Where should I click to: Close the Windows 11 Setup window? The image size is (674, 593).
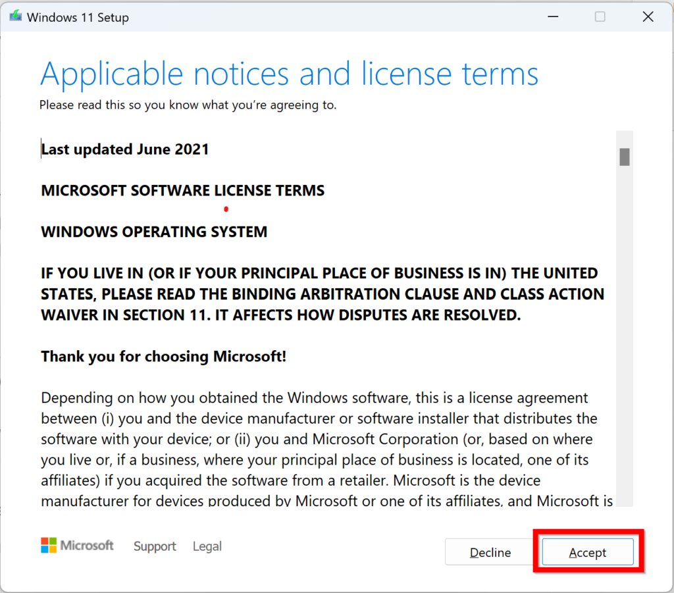[x=648, y=17]
